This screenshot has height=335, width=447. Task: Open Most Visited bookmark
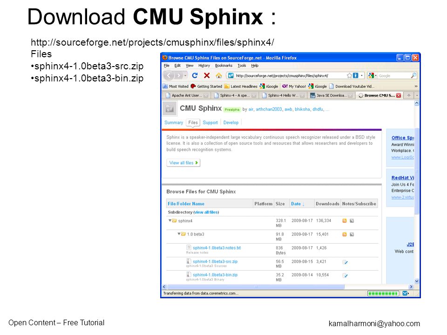176,87
